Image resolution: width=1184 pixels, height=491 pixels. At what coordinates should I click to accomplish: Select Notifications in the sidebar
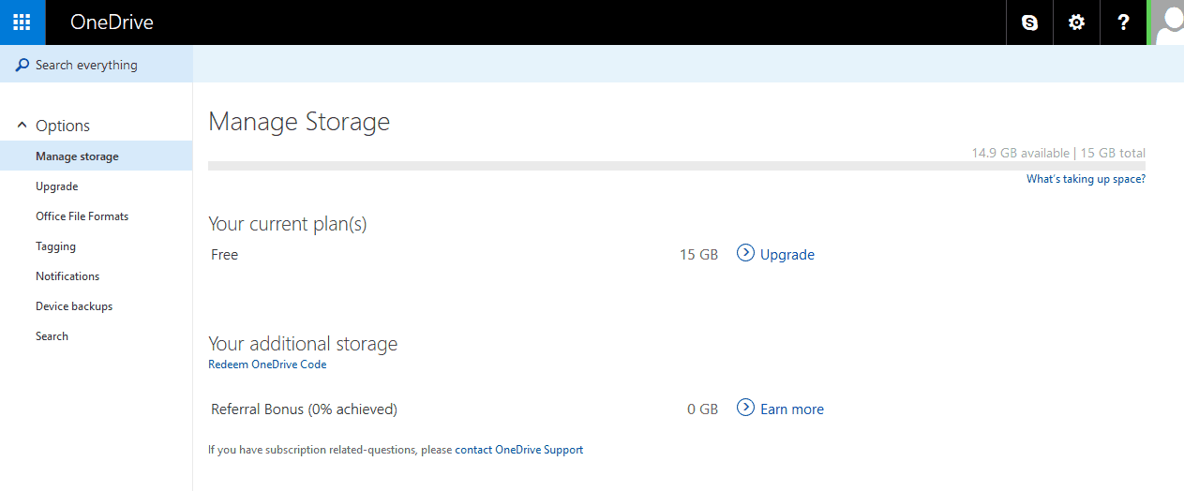click(67, 276)
